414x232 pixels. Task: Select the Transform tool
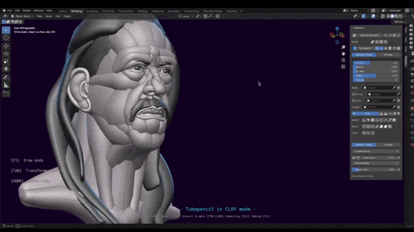(6, 69)
